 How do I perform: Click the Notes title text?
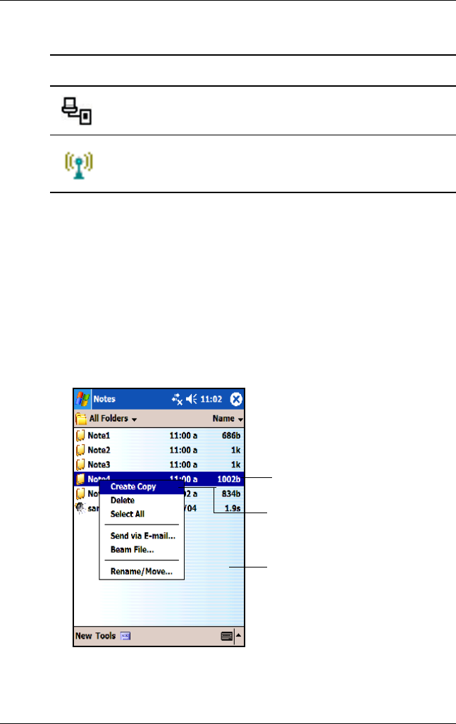(104, 399)
